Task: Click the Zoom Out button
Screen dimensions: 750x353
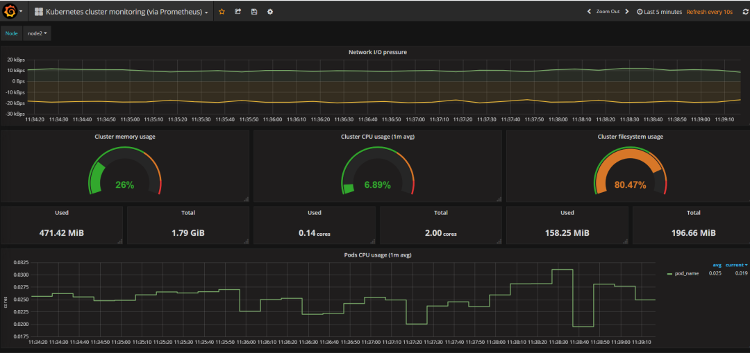Action: (608, 12)
